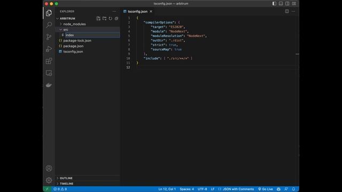342x192 pixels.
Task: Click the remote window indicator in status bar
Action: point(47,189)
